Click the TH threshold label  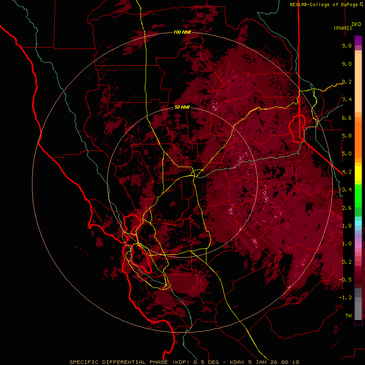(x=348, y=316)
